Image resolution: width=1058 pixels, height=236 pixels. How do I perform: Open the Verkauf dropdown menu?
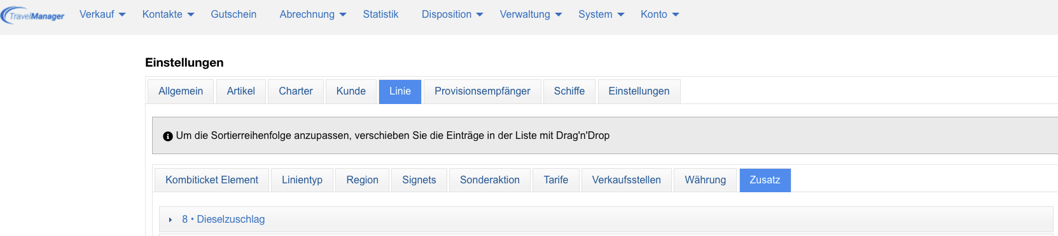click(x=102, y=14)
